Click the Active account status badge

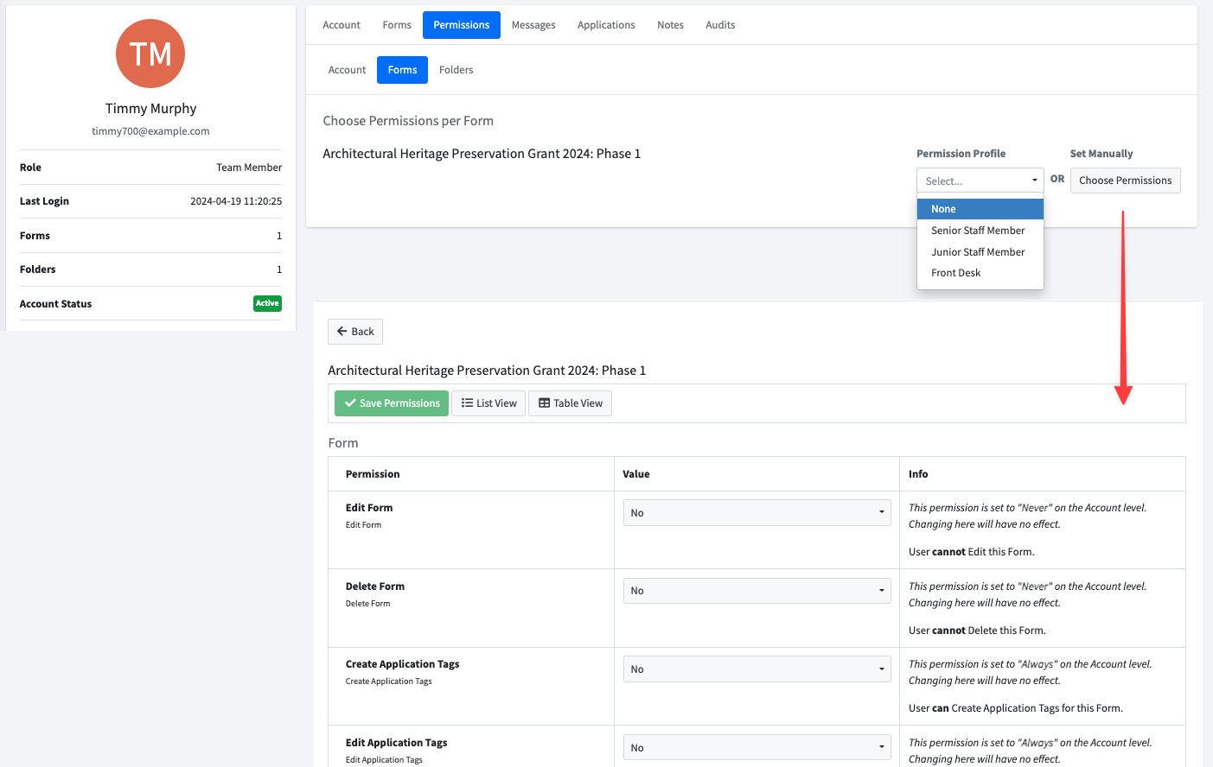[x=267, y=303]
